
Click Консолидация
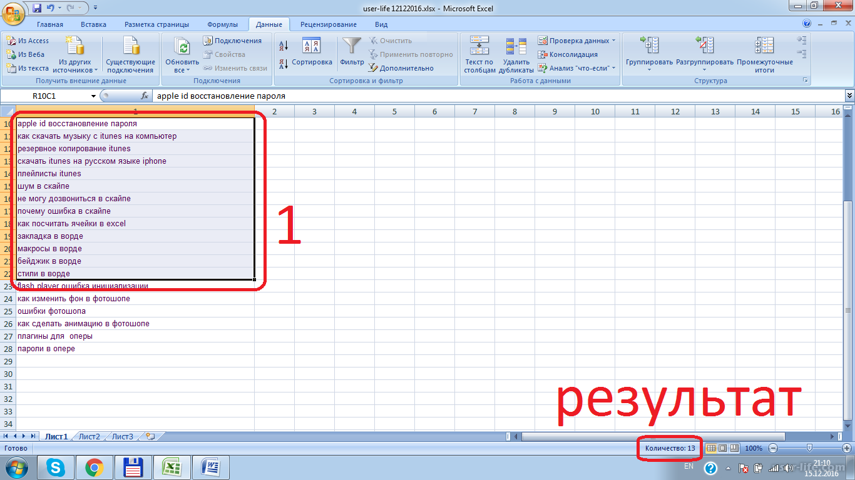tap(568, 54)
